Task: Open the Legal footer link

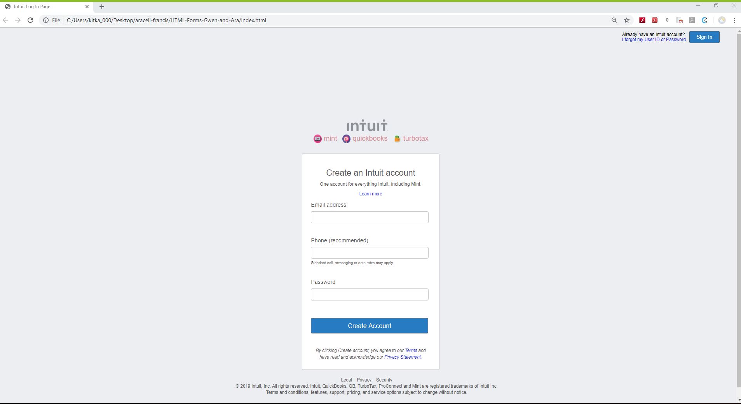Action: click(346, 380)
